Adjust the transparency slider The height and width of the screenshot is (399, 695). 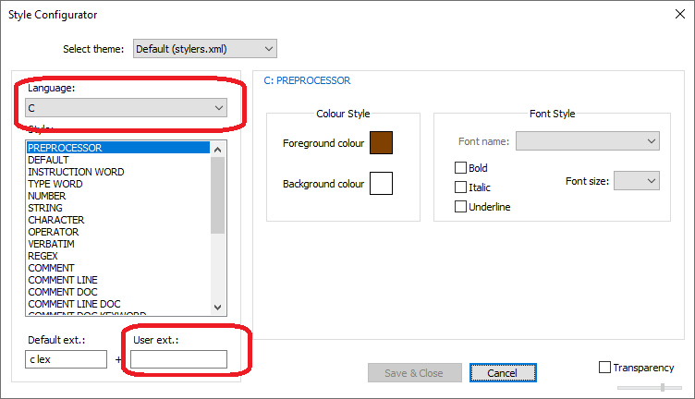click(663, 387)
